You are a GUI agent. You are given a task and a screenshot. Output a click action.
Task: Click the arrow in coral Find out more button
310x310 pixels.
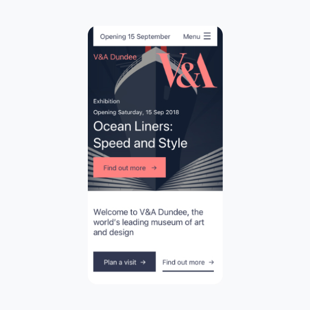154,168
